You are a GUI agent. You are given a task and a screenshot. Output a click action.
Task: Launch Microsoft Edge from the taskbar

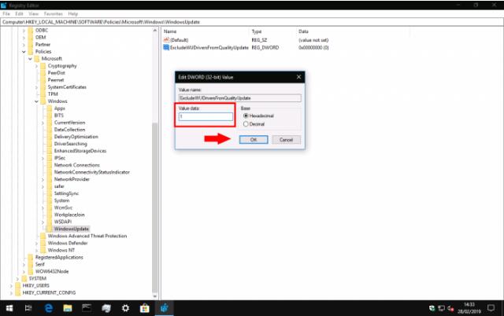(49, 307)
